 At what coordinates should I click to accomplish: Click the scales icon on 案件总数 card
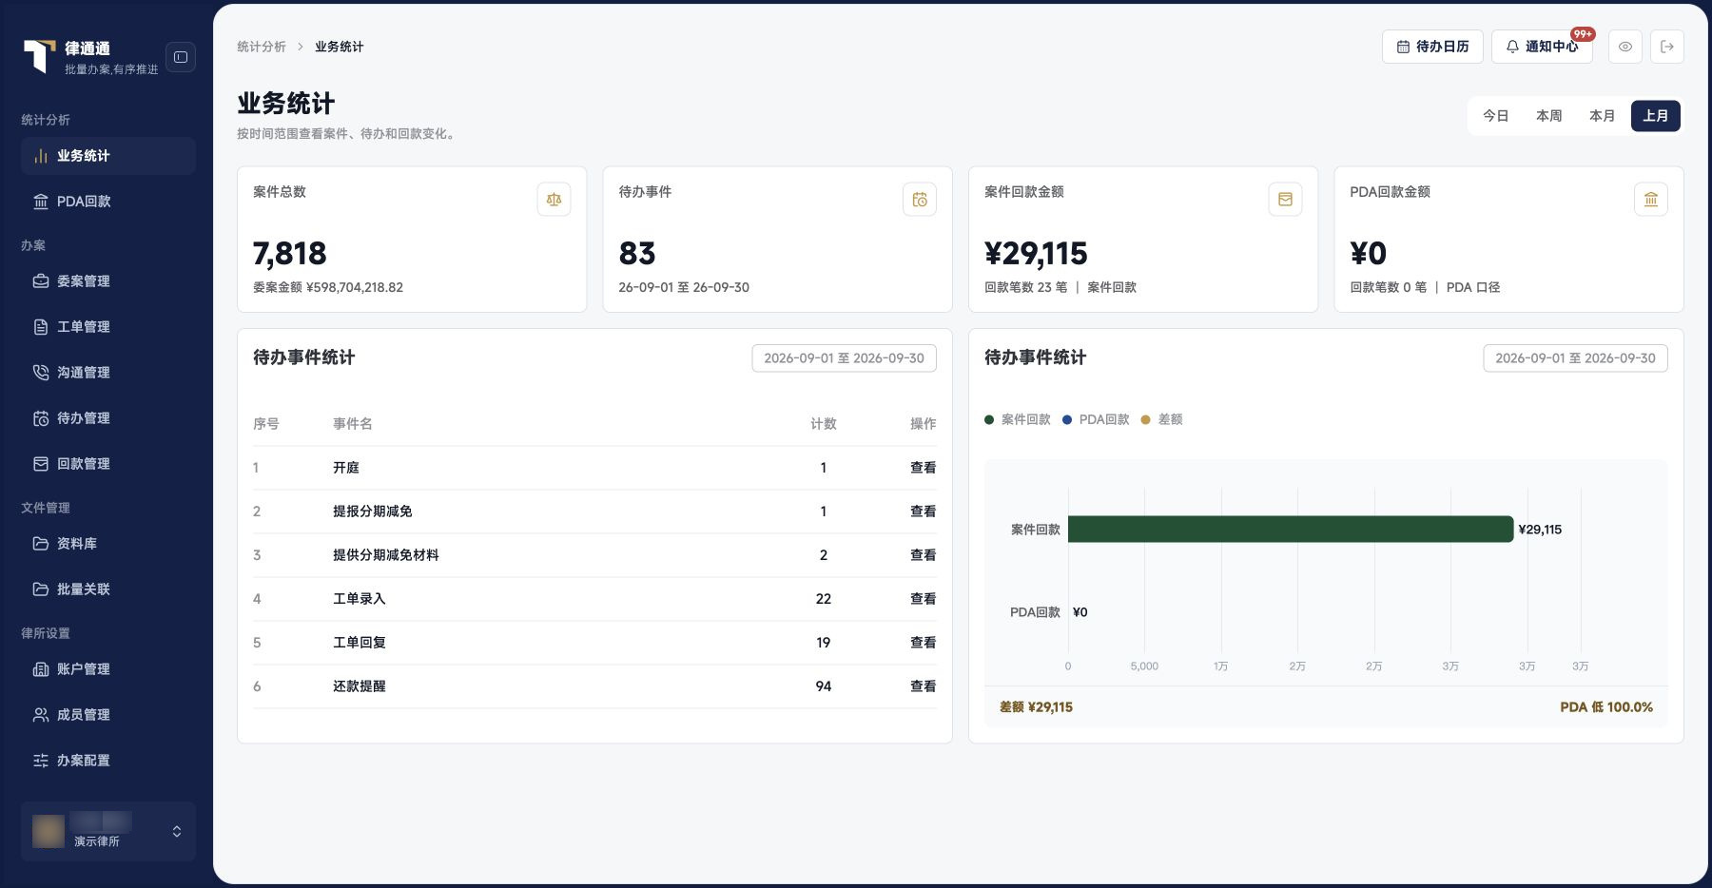(x=554, y=200)
